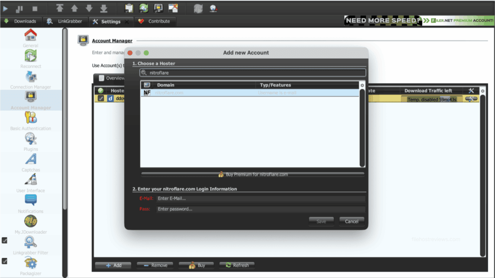Close the Settings tab
This screenshot has width=495, height=278.
coord(127,22)
